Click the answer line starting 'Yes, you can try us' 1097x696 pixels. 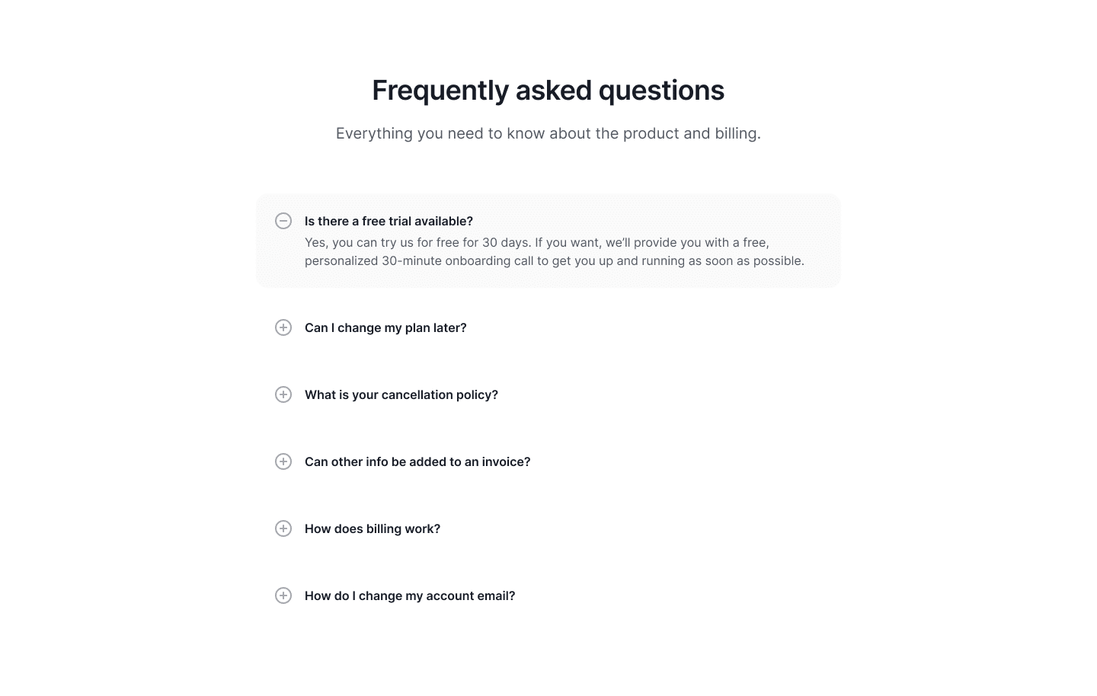(537, 242)
